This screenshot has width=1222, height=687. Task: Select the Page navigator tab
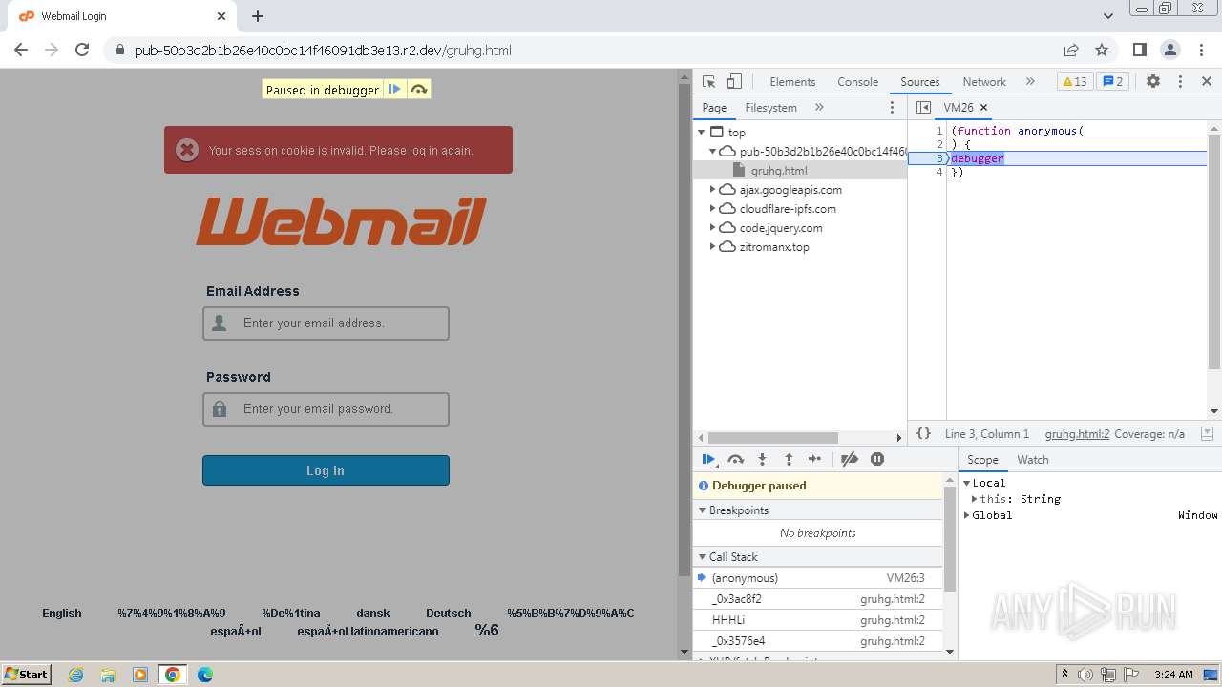tap(714, 108)
